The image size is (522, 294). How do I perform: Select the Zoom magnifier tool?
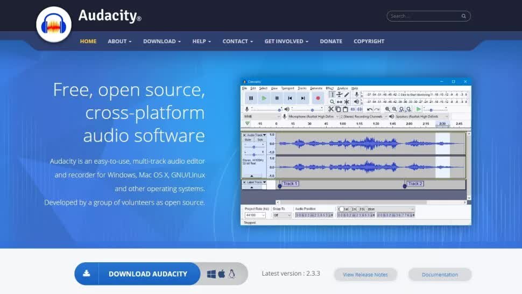coord(332,102)
